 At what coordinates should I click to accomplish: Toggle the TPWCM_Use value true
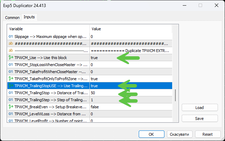pyautogui.click(x=94, y=58)
